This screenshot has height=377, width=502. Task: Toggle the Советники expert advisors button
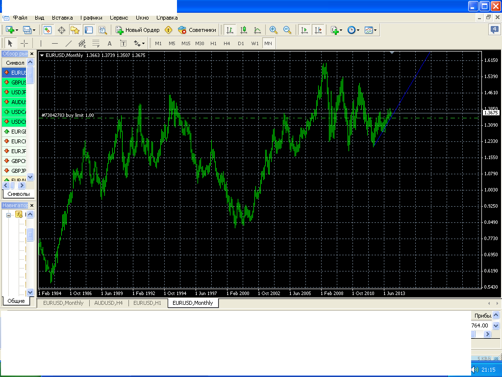pos(197,30)
